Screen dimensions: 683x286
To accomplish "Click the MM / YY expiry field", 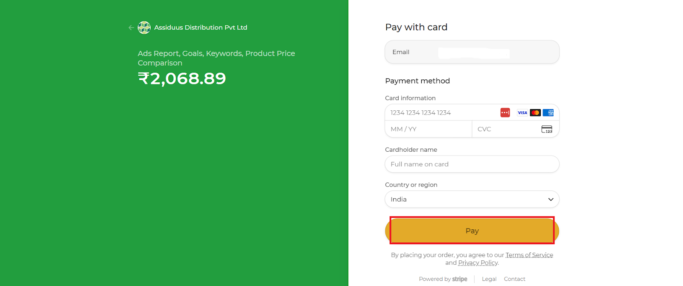I will pos(428,129).
